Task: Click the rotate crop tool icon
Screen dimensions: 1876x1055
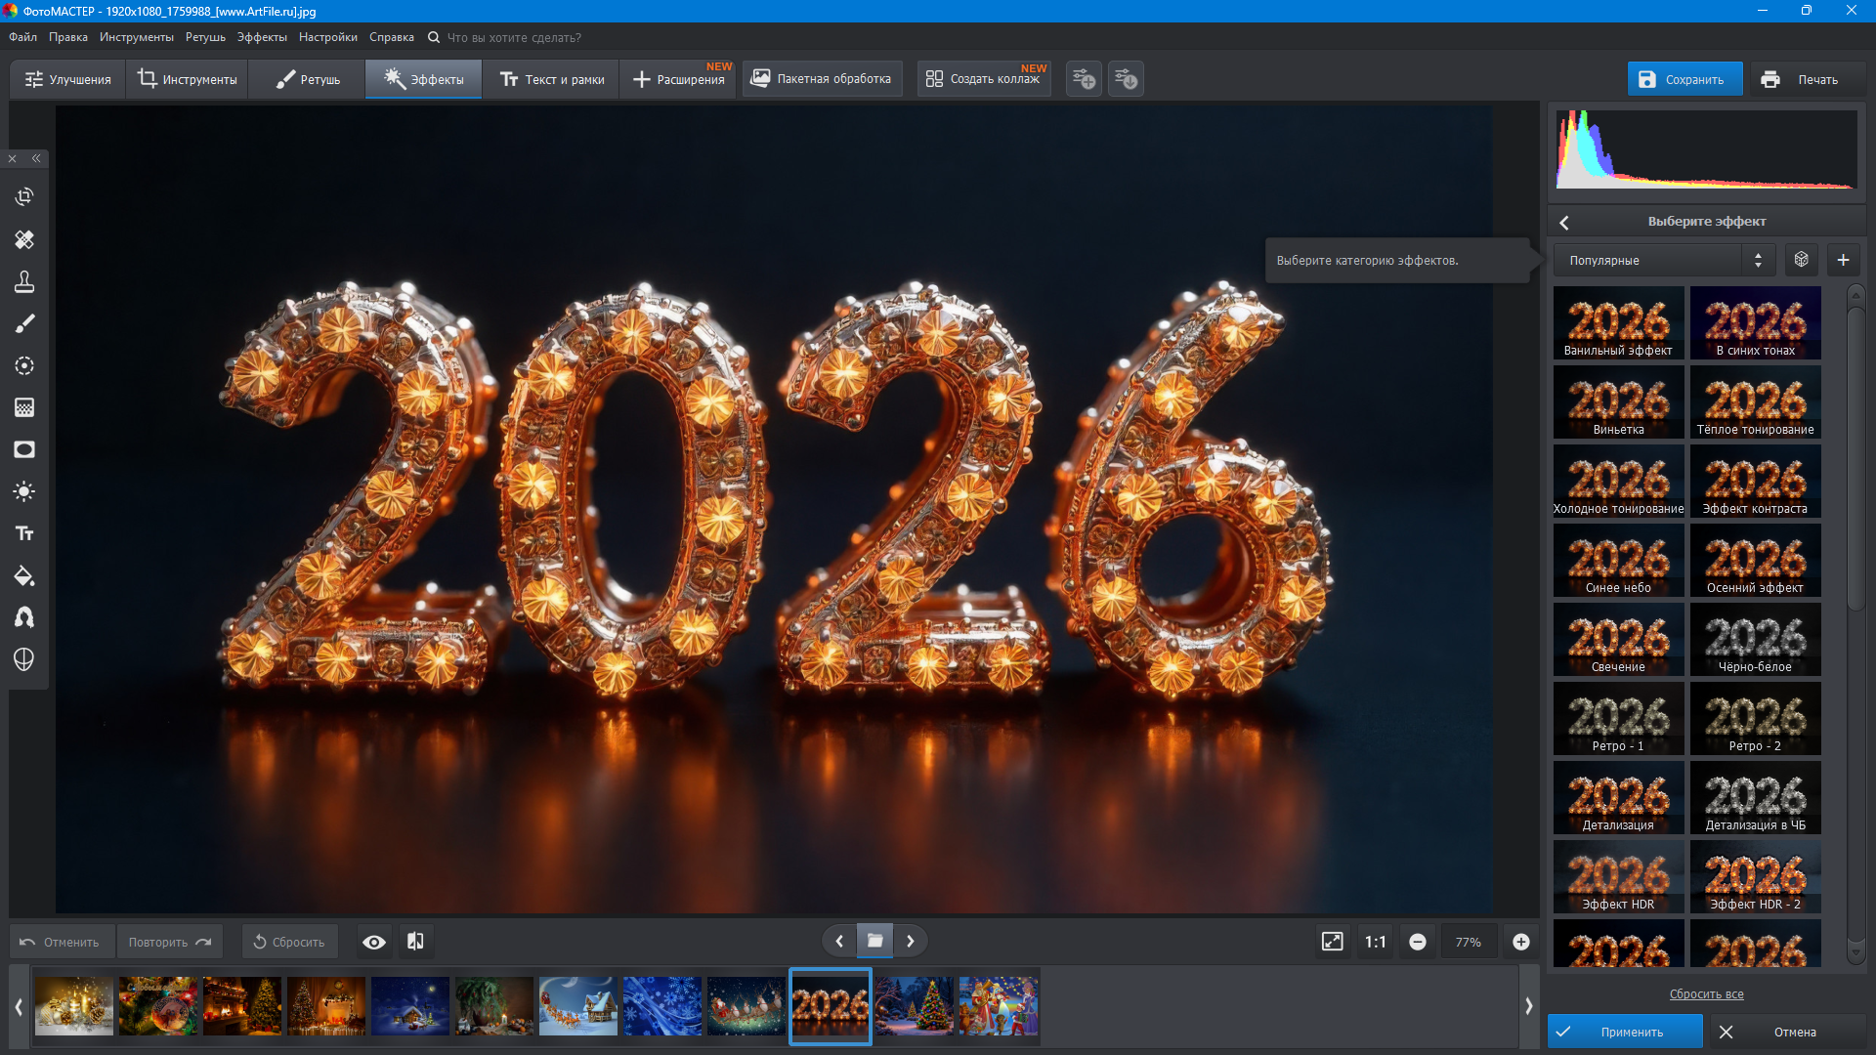Action: pyautogui.click(x=24, y=197)
